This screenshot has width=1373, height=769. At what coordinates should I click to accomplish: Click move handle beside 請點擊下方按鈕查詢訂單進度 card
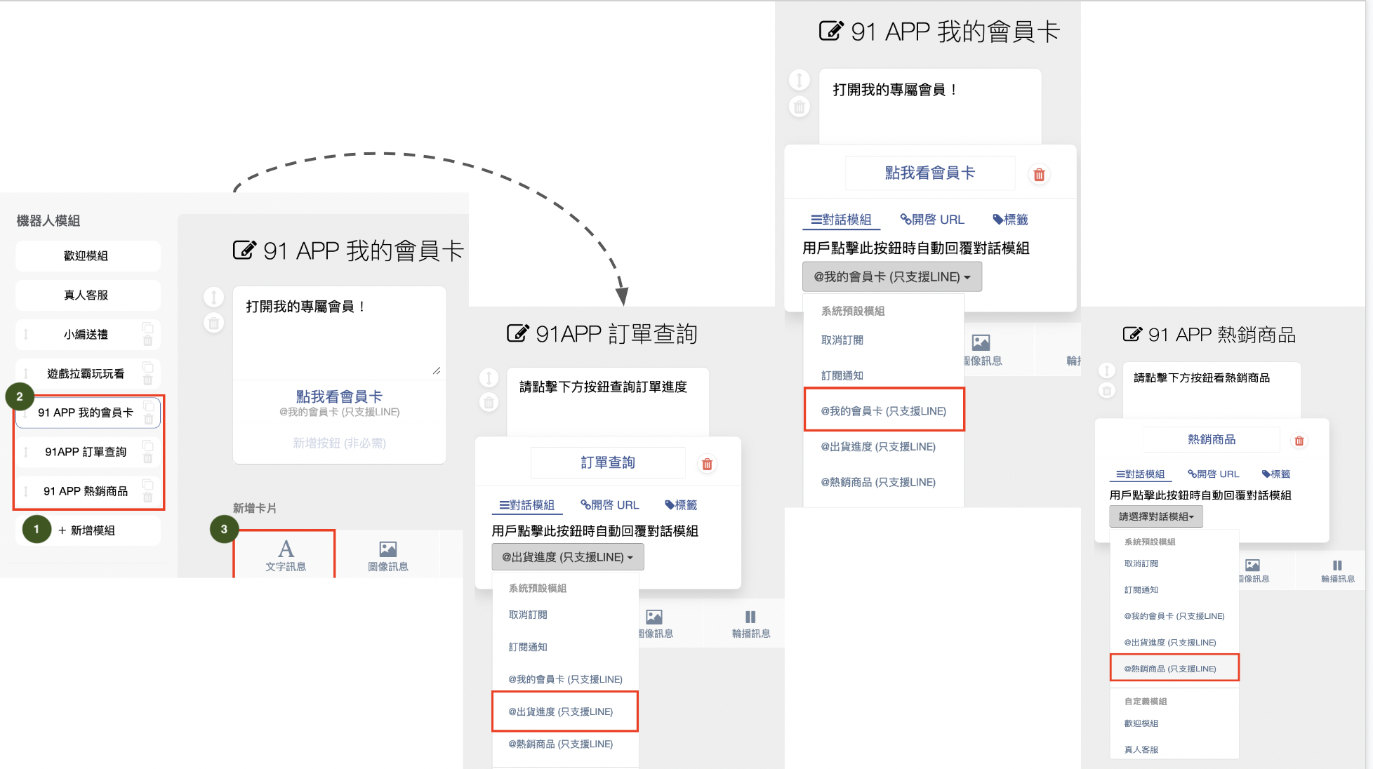coord(489,378)
